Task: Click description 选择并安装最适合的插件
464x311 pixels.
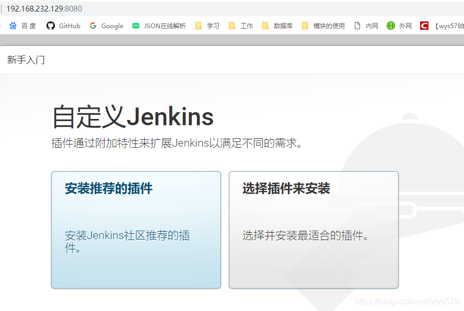Action: click(306, 236)
